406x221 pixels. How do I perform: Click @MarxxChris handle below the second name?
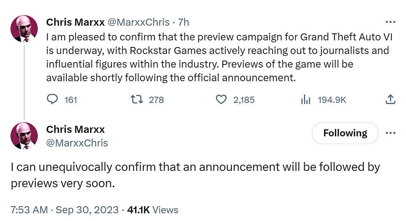click(77, 143)
